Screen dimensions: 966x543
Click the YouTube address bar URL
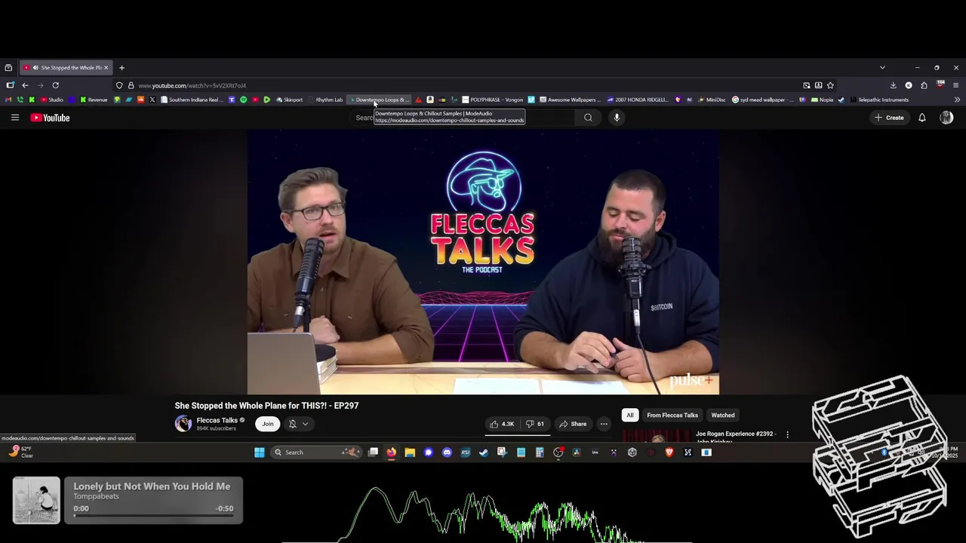click(192, 85)
